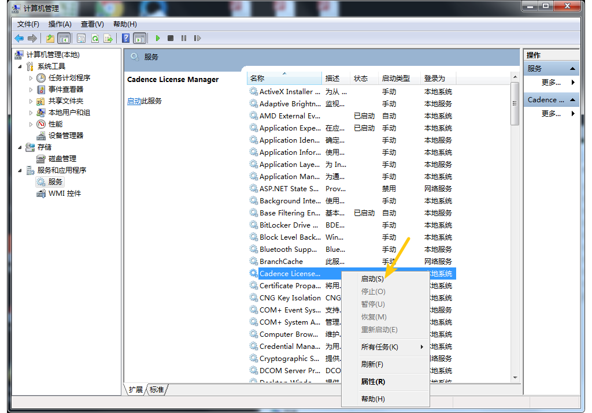Click the Properties toolbar icon
Screen dimensions: 592x413
pos(81,38)
